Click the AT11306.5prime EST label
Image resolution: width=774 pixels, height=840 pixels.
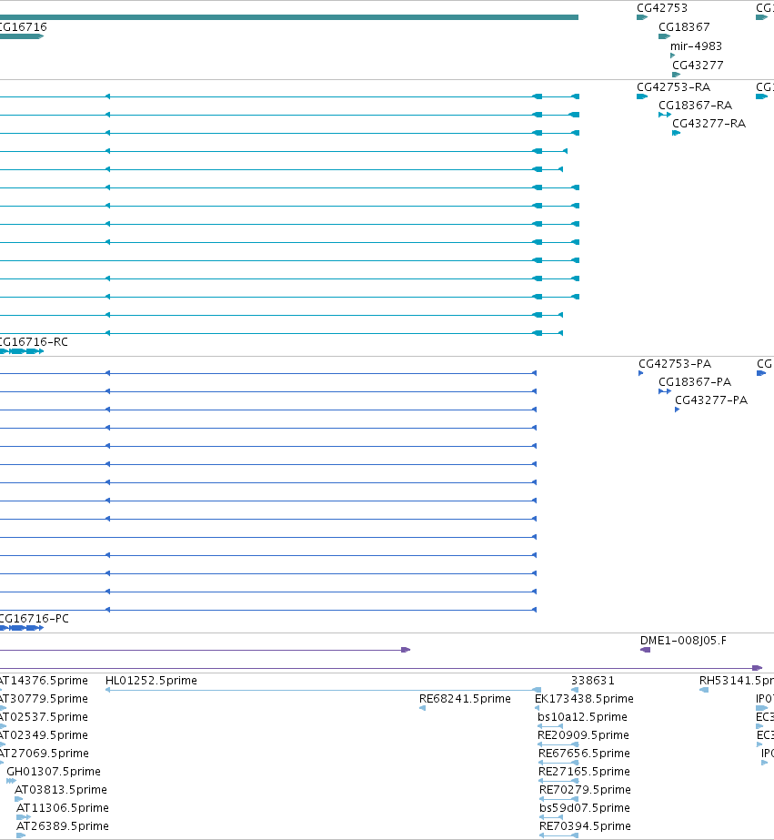[63, 808]
